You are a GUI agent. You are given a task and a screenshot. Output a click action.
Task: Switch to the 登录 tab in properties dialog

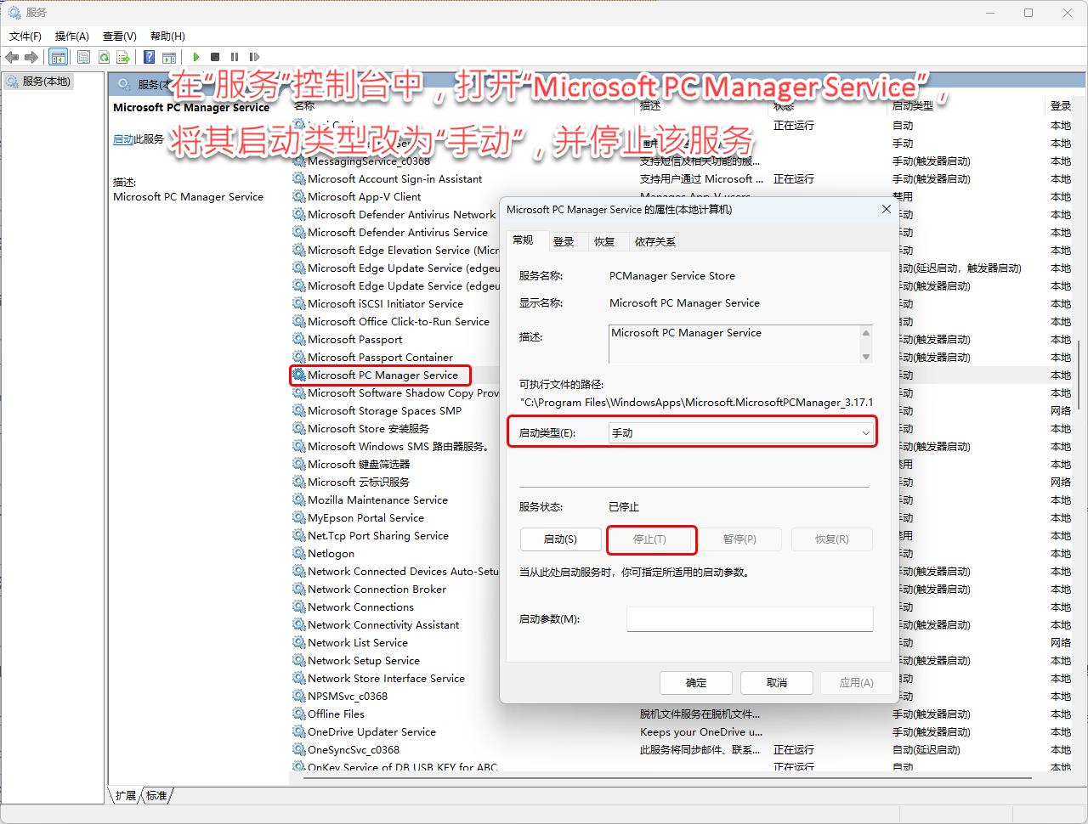tap(564, 242)
